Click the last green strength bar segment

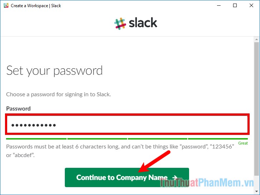(x=218, y=139)
